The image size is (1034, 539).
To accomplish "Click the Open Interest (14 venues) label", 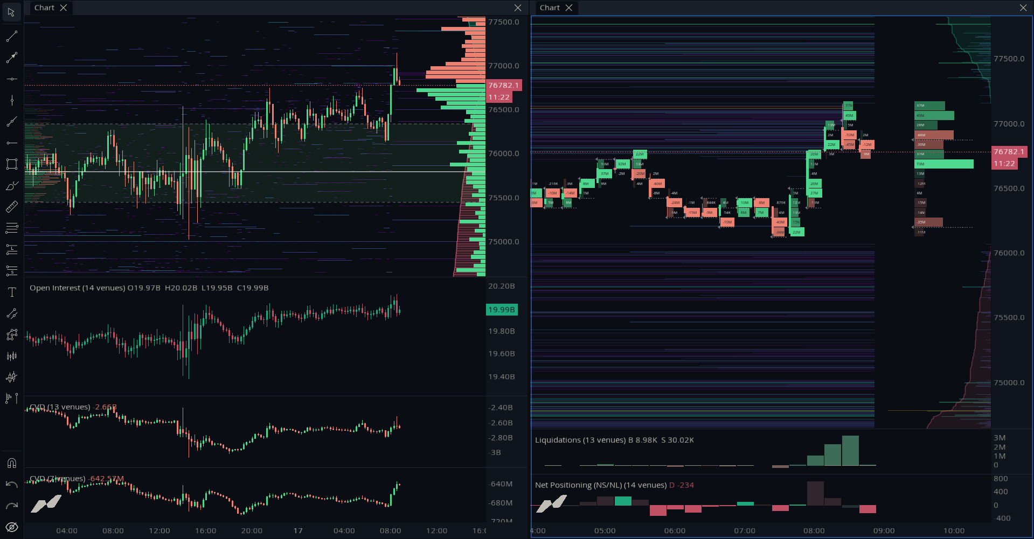I will (x=77, y=288).
